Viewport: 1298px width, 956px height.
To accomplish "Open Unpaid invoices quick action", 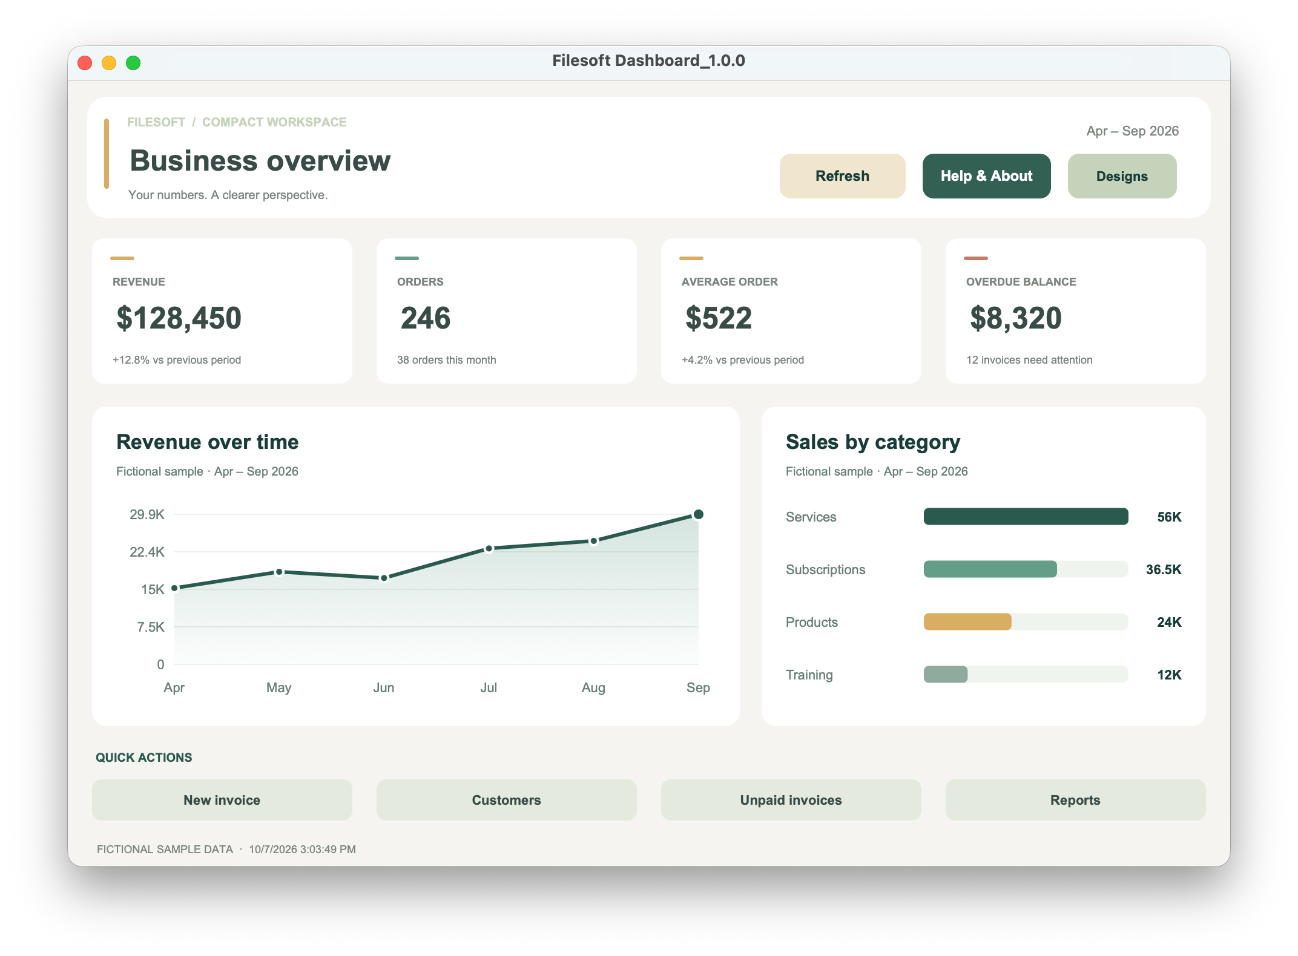I will pos(791,800).
